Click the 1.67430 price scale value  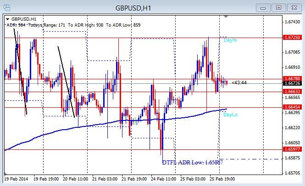pos(292,22)
